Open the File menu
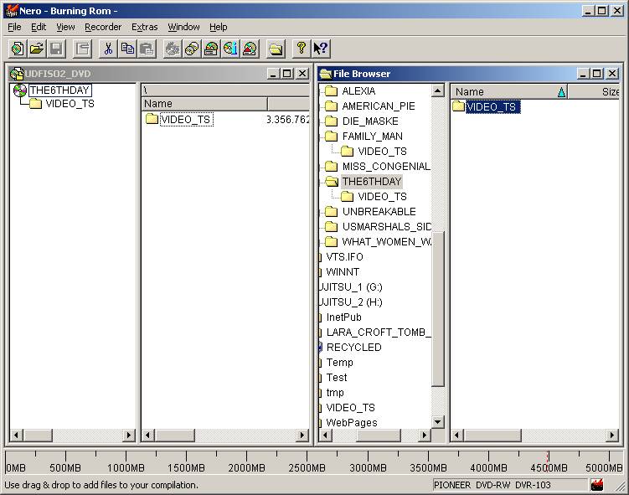629x495 pixels. (x=14, y=27)
